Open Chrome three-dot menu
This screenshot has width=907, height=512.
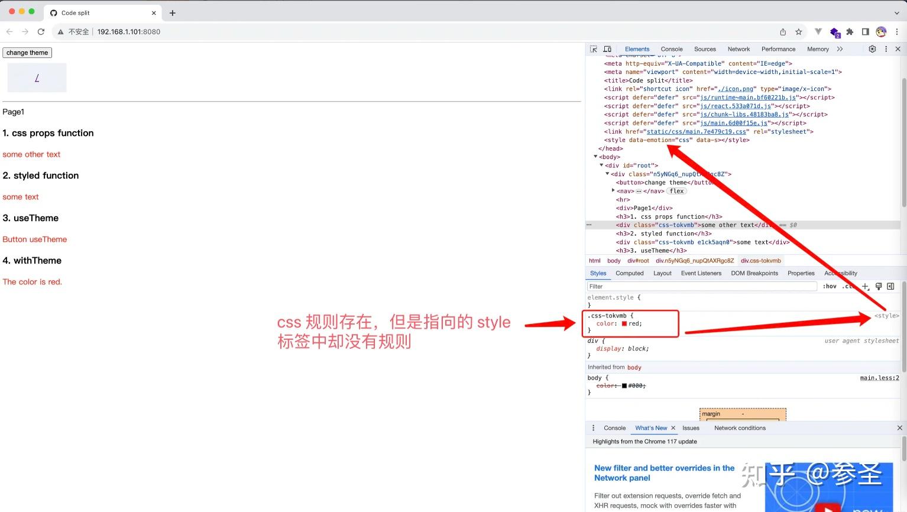[x=897, y=32]
